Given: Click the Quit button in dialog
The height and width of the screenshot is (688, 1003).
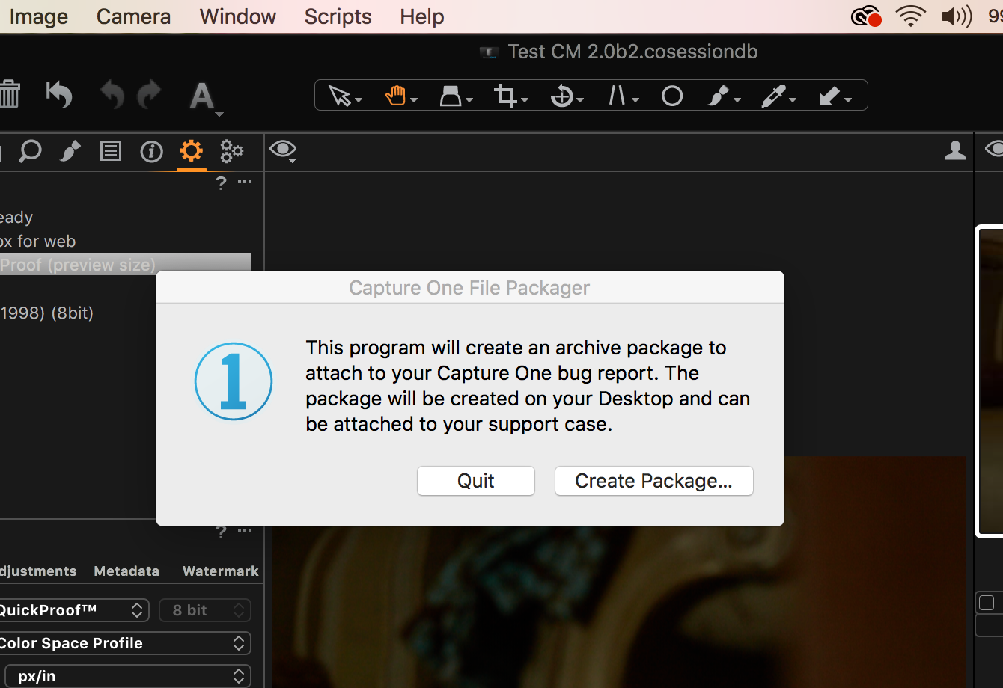Looking at the screenshot, I should tap(476, 481).
